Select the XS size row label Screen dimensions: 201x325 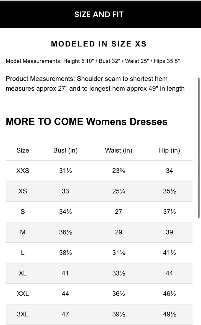pos(23,191)
